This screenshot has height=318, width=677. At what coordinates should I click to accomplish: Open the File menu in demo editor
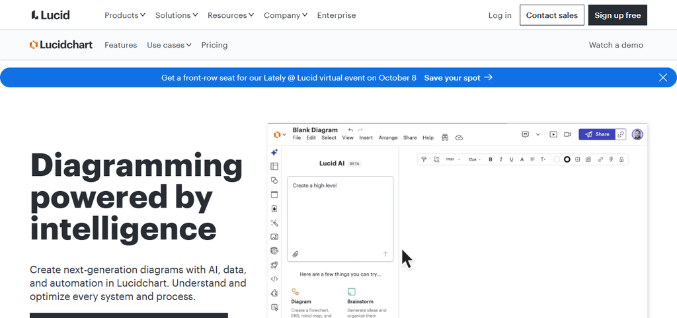(297, 138)
